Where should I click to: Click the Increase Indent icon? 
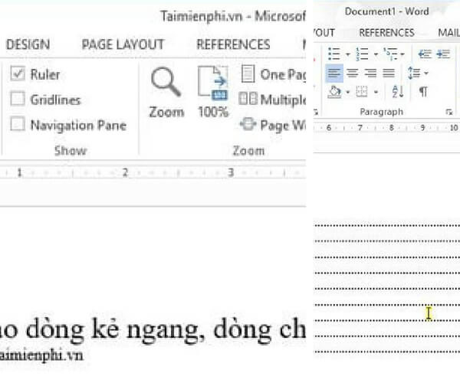click(x=443, y=54)
